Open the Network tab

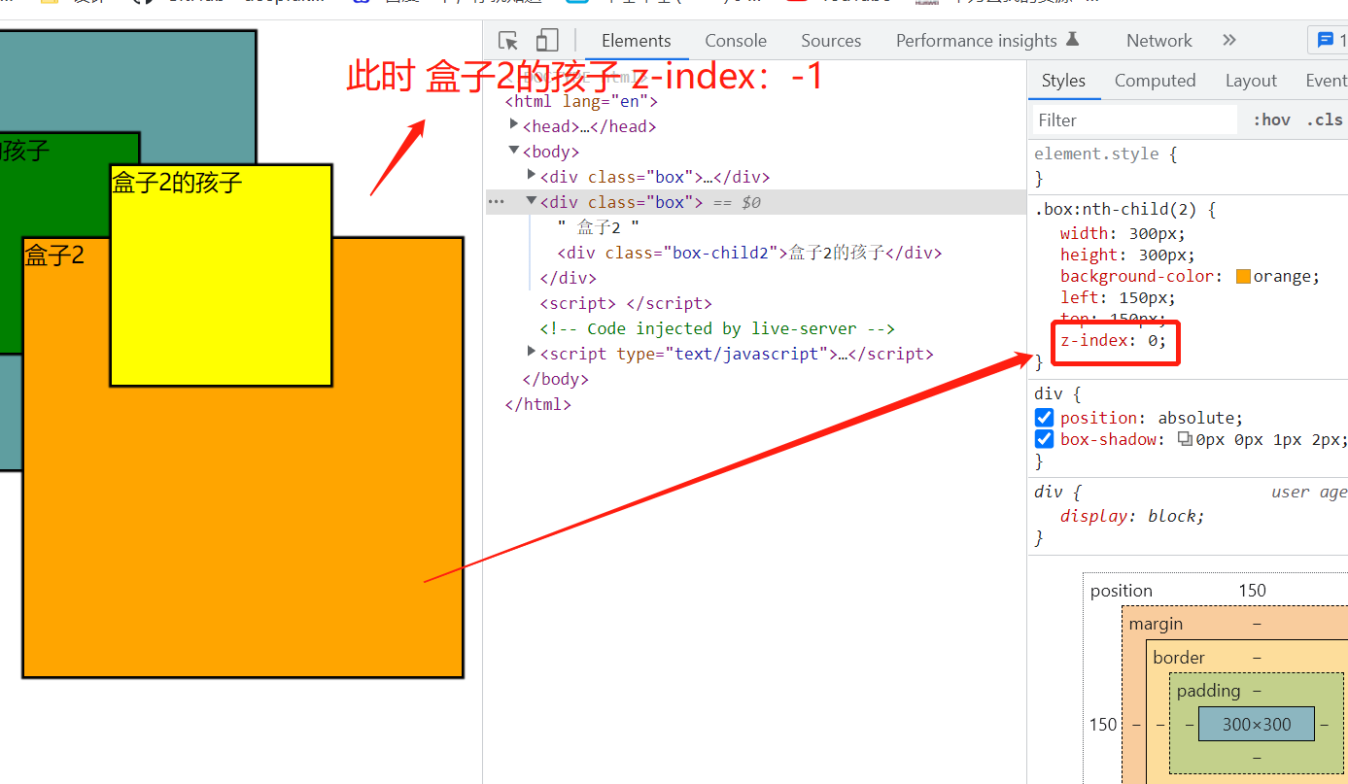click(x=1158, y=41)
